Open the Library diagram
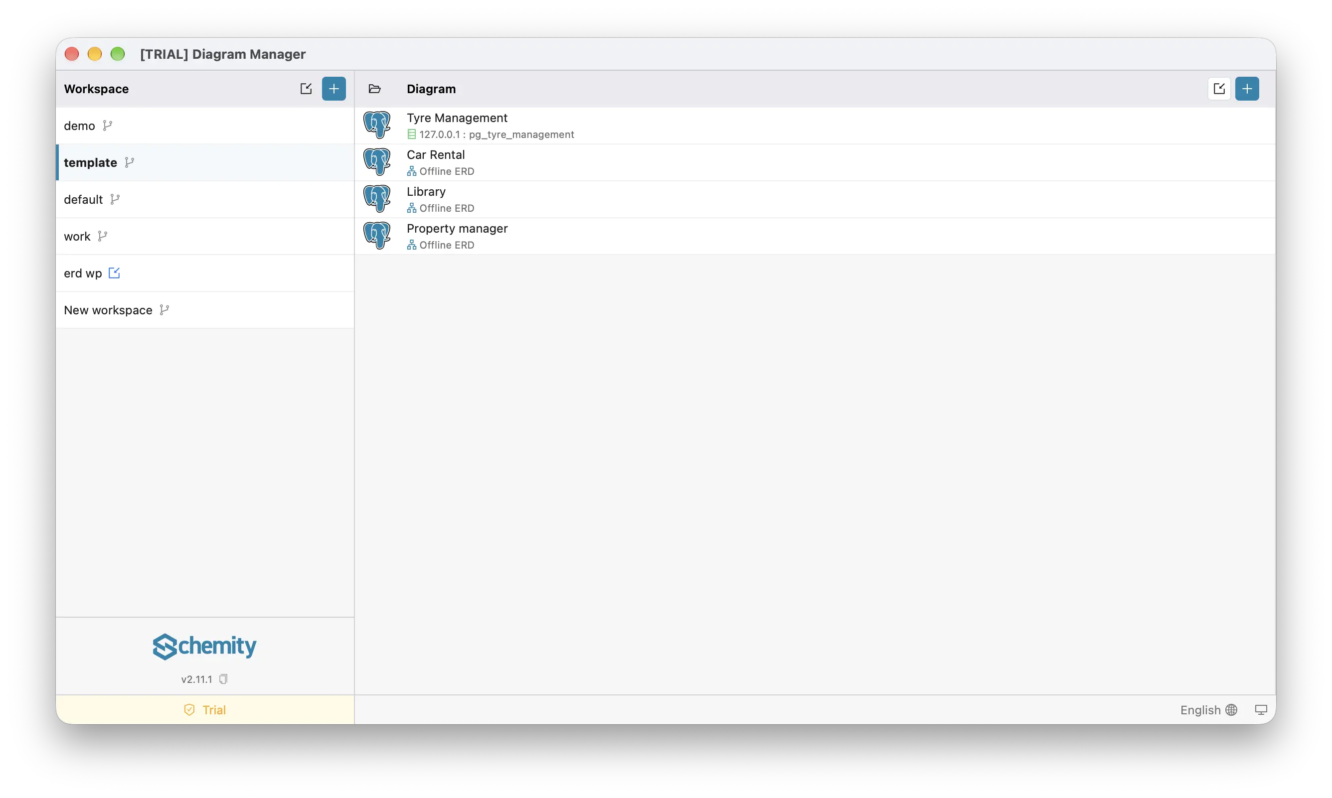 [815, 199]
